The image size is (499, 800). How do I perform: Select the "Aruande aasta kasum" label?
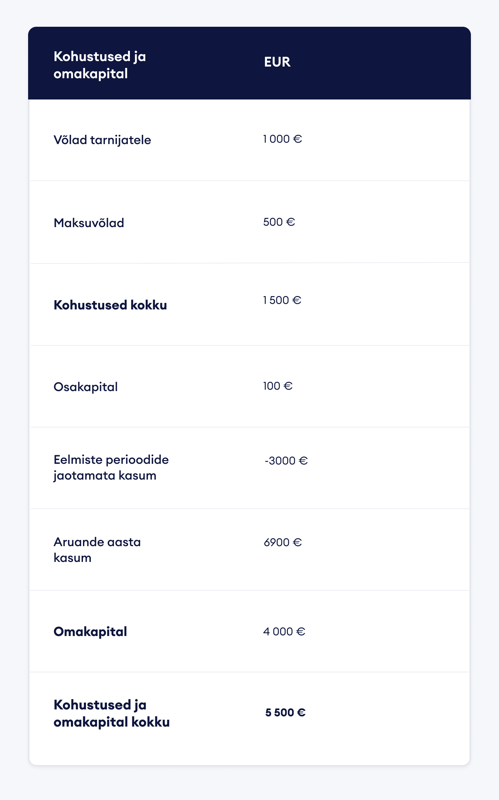click(97, 550)
